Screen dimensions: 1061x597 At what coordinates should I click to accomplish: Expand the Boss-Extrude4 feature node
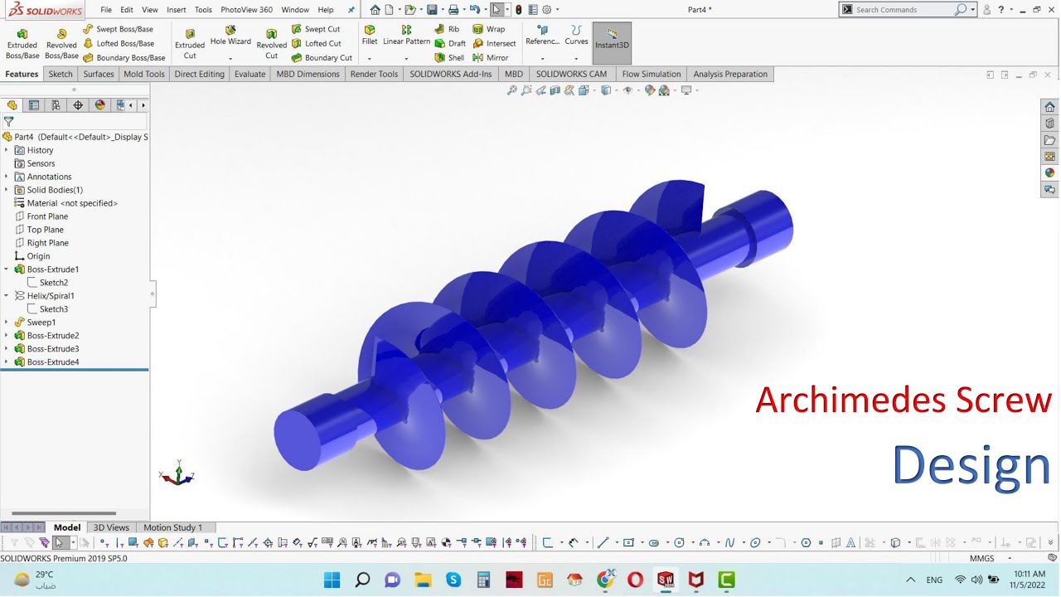pyautogui.click(x=7, y=362)
